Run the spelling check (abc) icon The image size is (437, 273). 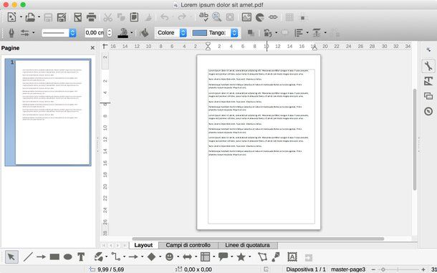click(203, 17)
